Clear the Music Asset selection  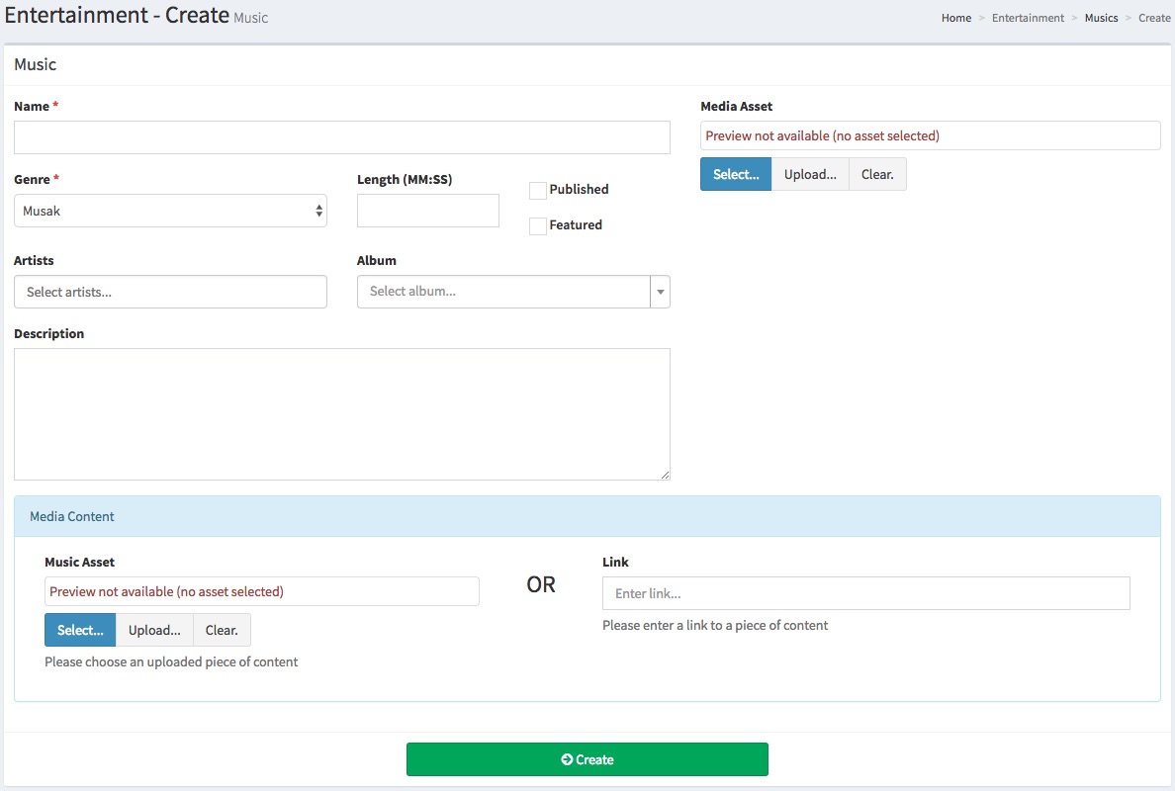[x=222, y=630]
